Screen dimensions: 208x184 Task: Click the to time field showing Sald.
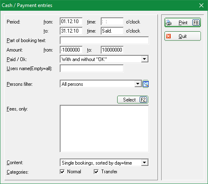112,31
